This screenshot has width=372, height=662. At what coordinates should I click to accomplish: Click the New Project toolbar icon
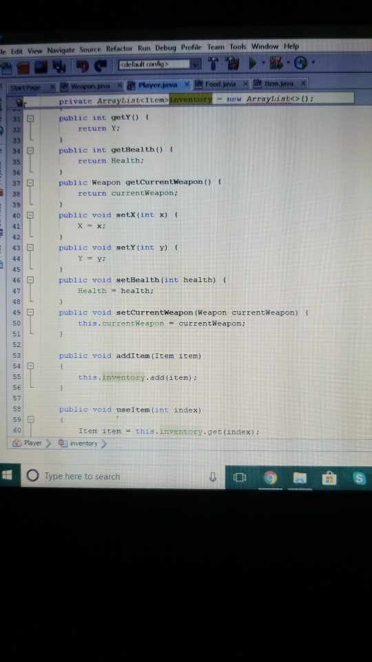click(x=6, y=67)
